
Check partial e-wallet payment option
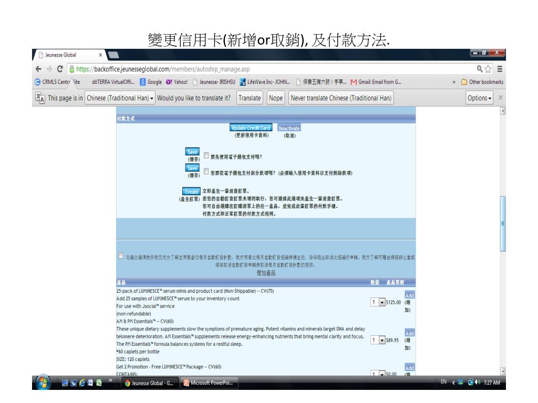click(x=206, y=171)
